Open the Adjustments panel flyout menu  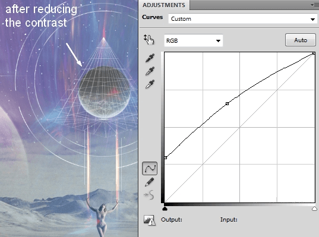(x=314, y=5)
